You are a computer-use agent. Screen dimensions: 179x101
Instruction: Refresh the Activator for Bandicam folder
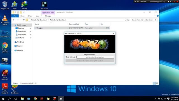click(128, 20)
